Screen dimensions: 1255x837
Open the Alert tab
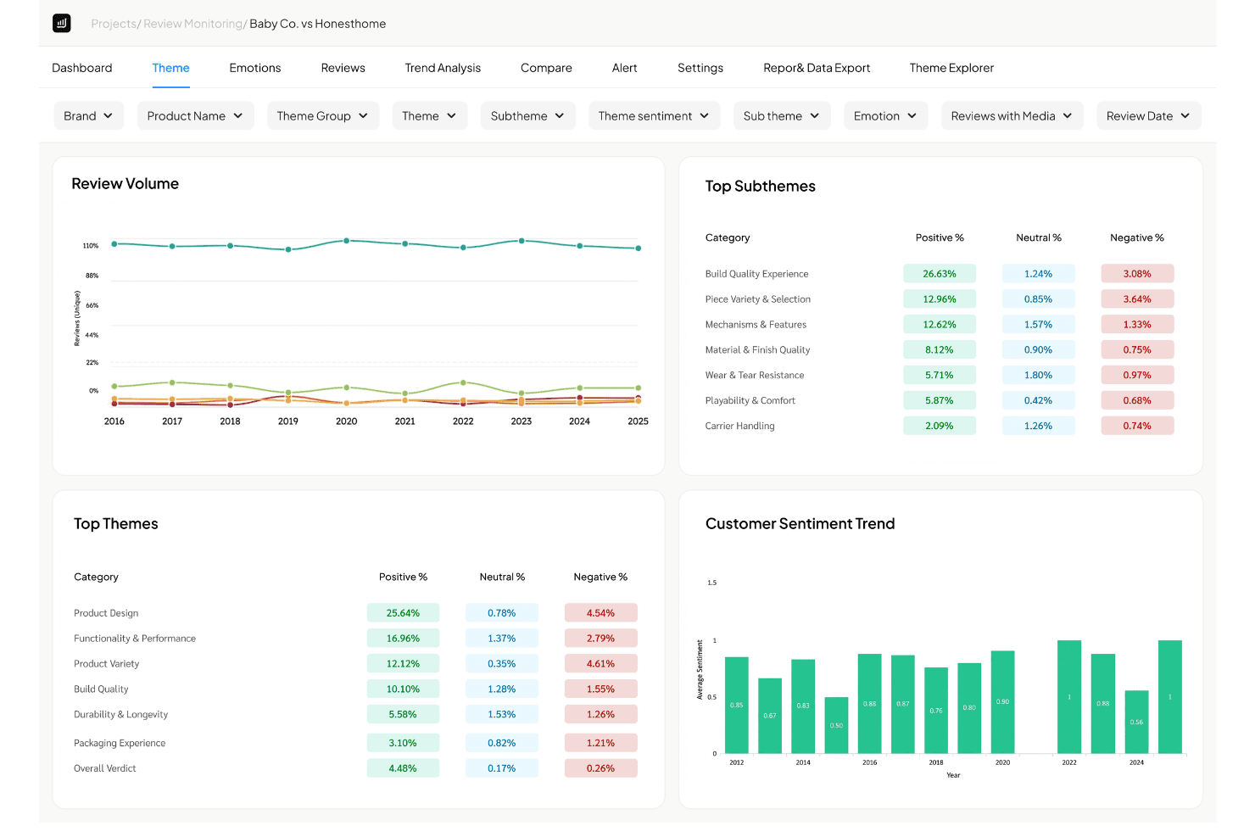point(625,68)
